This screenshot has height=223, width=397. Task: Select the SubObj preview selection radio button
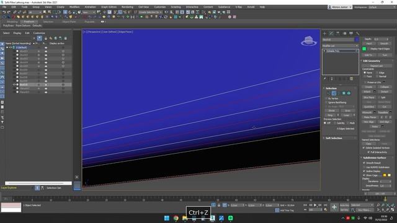335,123
